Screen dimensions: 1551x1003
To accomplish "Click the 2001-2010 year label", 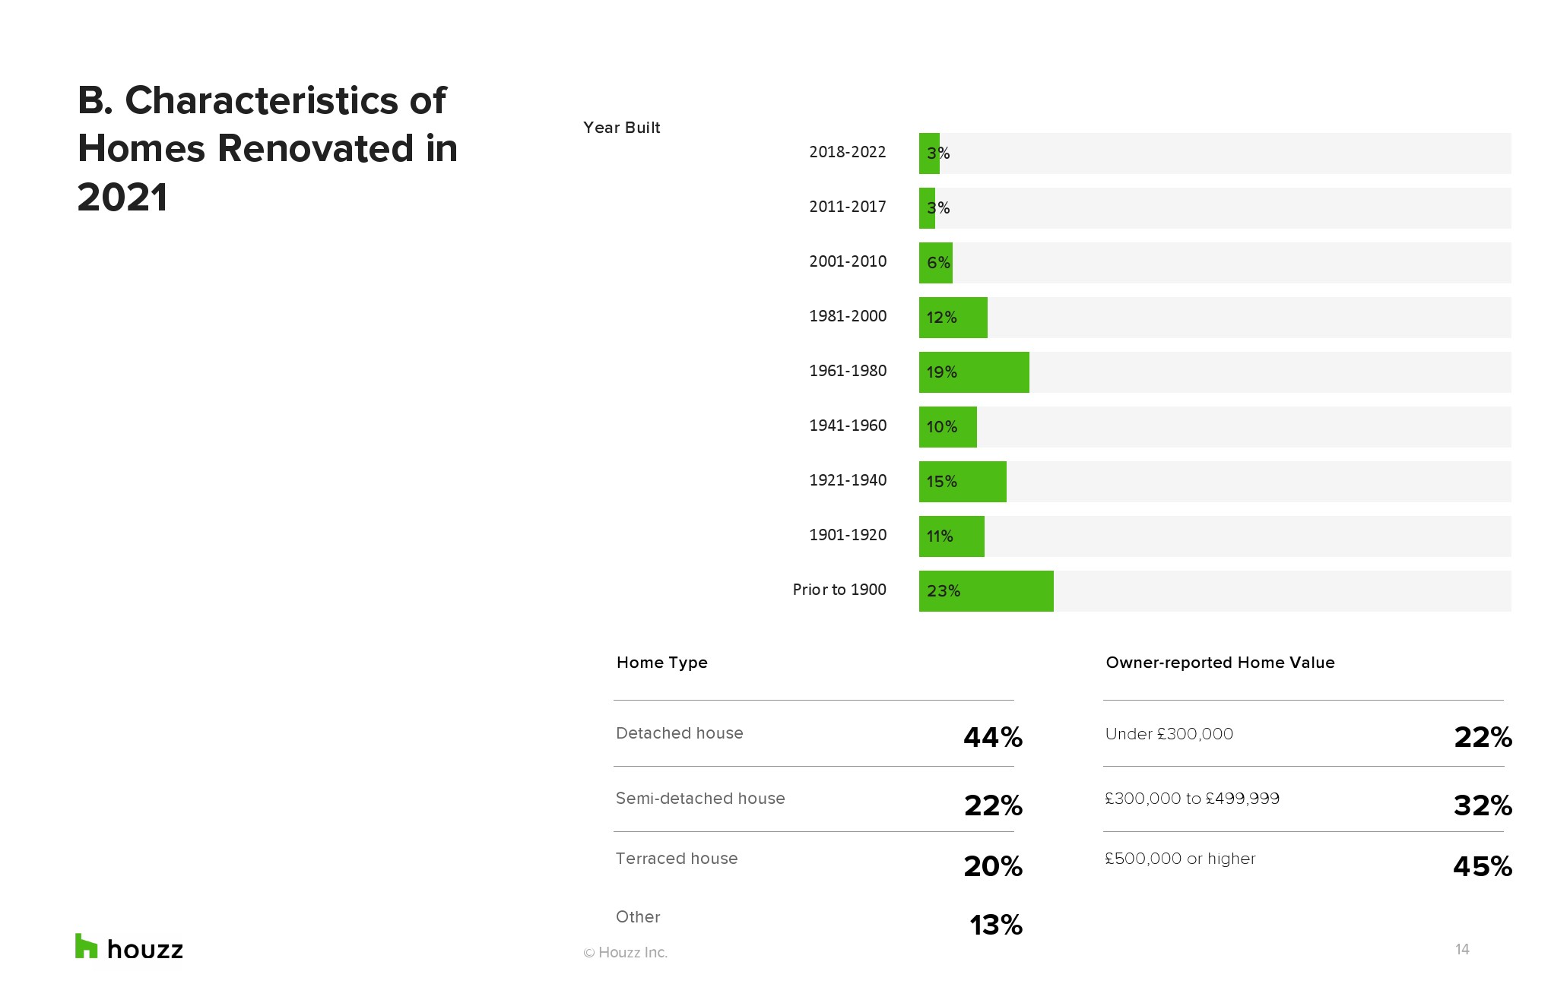I will [x=847, y=261].
